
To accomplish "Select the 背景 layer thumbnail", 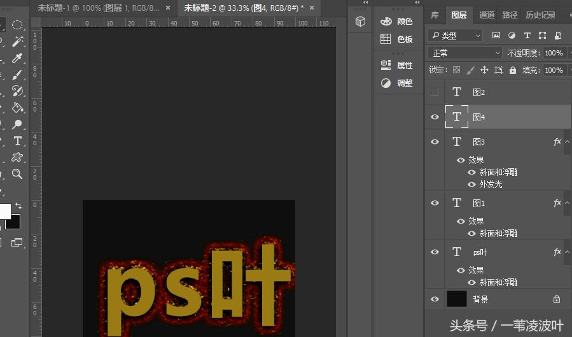I will (x=457, y=299).
